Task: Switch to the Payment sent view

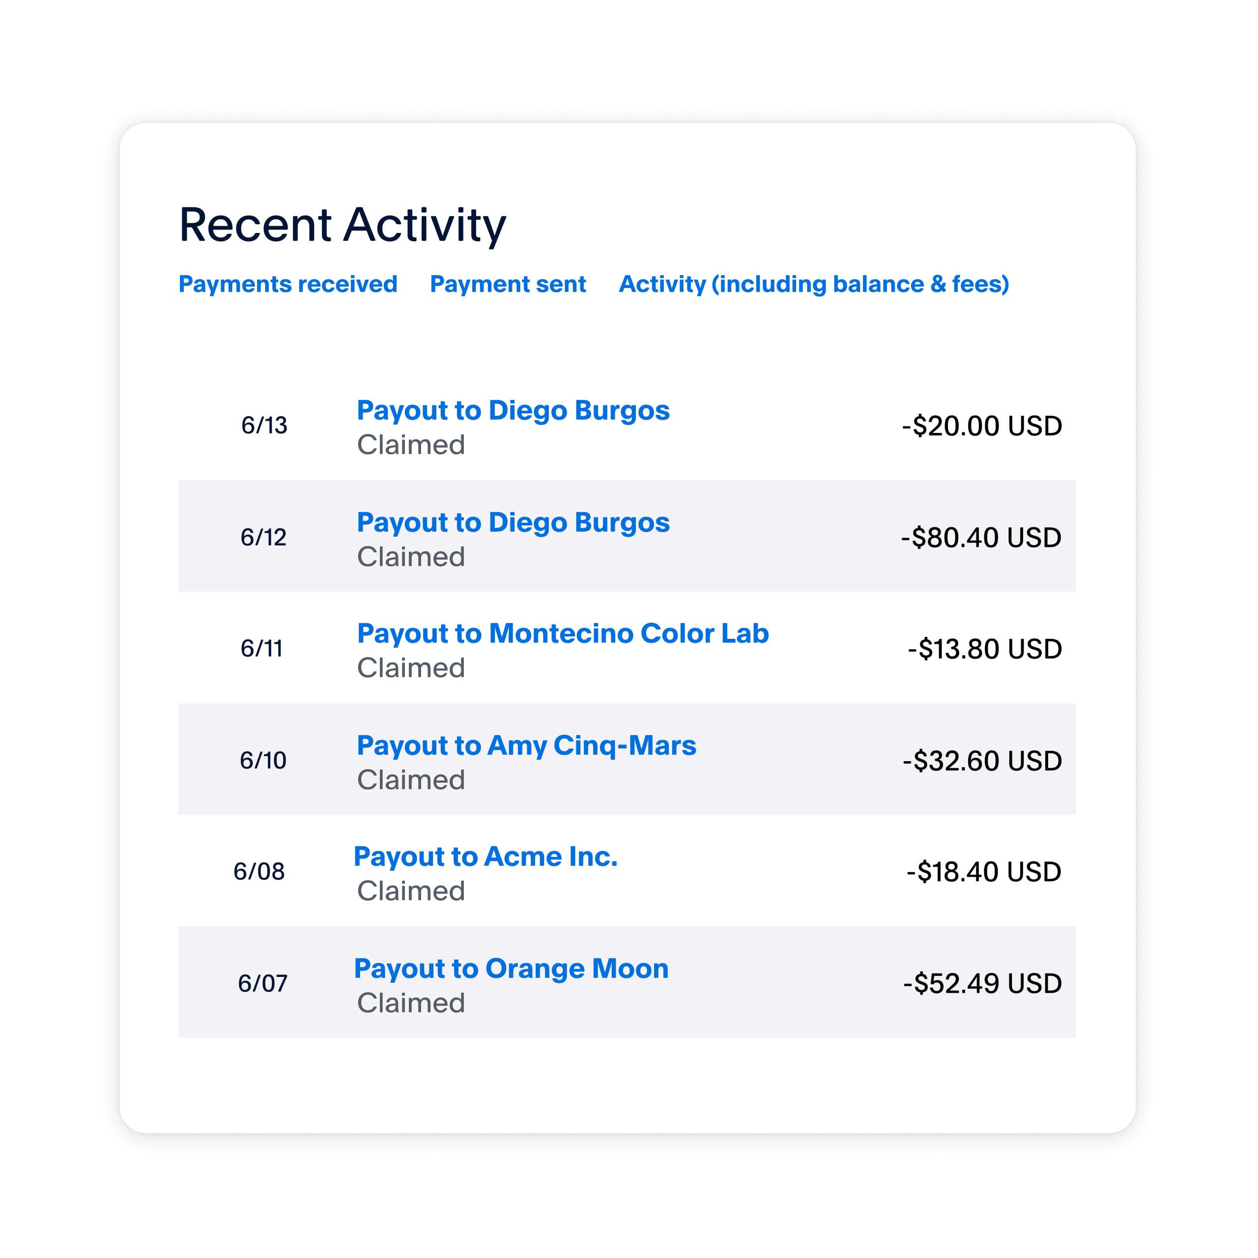Action: tap(509, 283)
